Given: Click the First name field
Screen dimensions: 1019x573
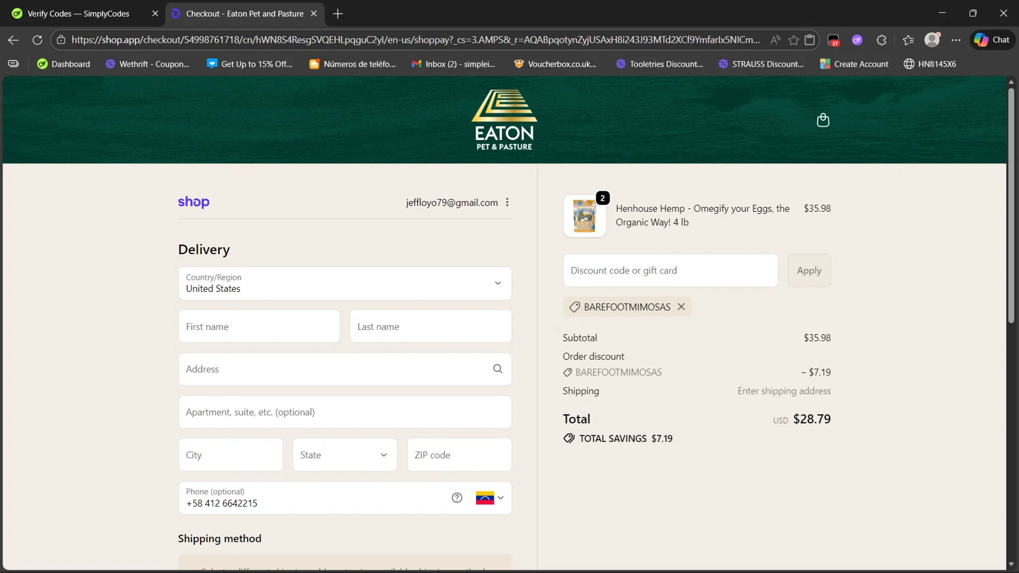Looking at the screenshot, I should [x=259, y=327].
